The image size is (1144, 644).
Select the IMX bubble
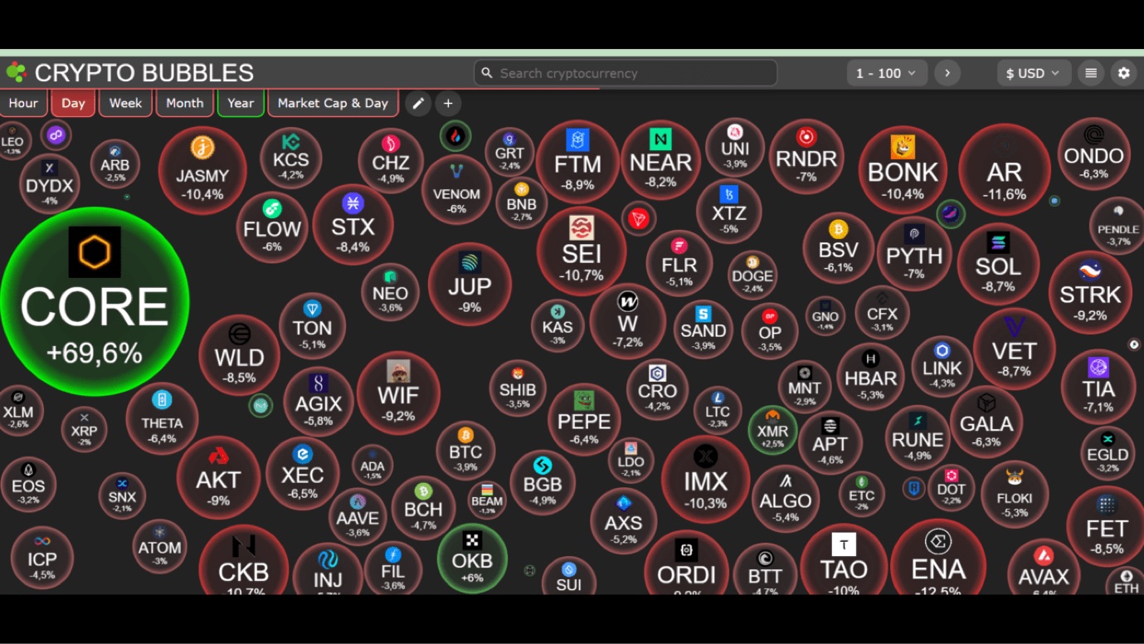point(706,480)
